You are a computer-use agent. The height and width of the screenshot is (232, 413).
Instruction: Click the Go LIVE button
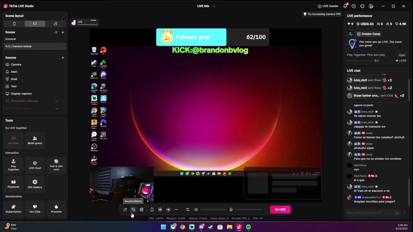(x=280, y=209)
